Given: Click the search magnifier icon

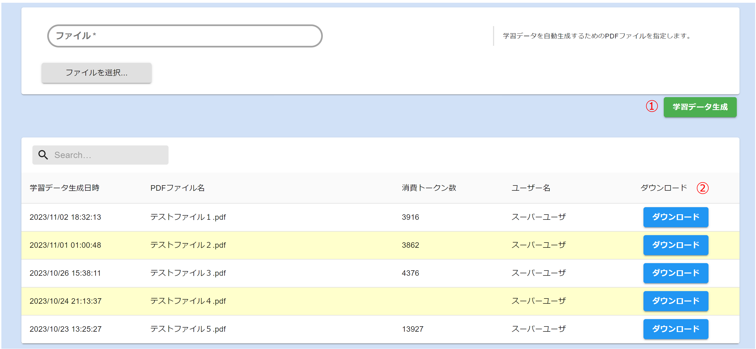Looking at the screenshot, I should (43, 155).
